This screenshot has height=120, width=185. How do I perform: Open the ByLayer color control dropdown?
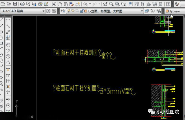point(175,11)
